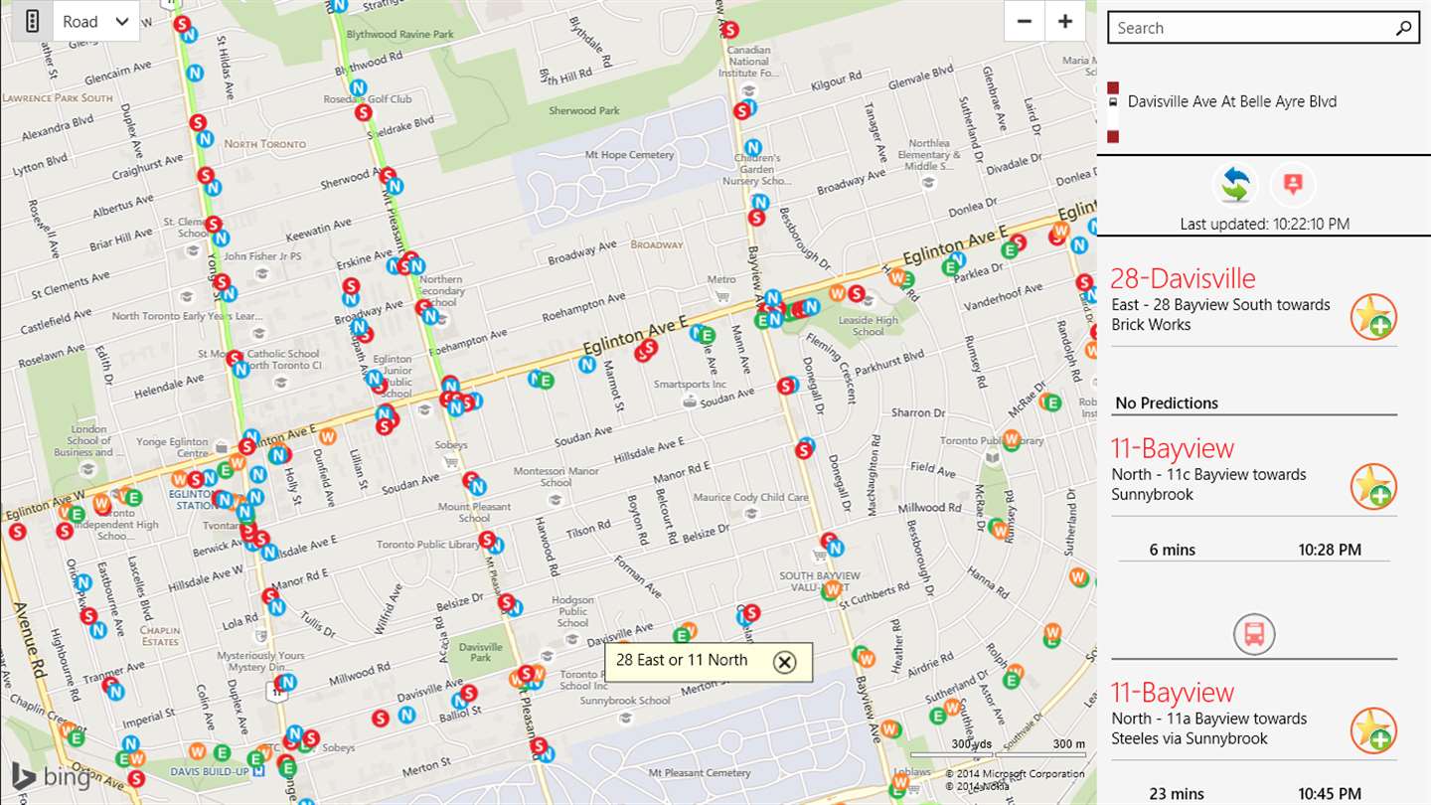Click the red map pin stop icon

pos(1292,185)
